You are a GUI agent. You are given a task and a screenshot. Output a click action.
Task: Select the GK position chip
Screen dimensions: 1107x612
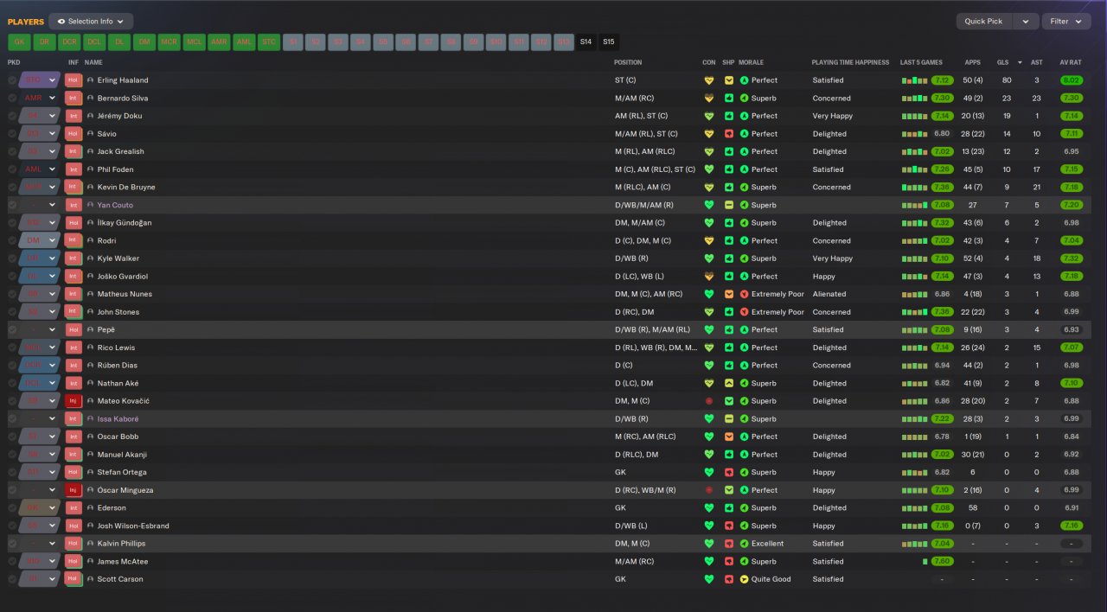pyautogui.click(x=19, y=41)
